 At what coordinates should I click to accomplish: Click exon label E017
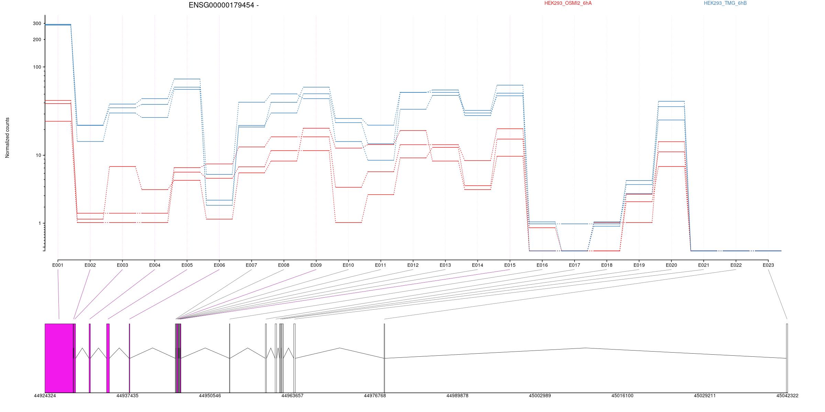[x=574, y=265]
